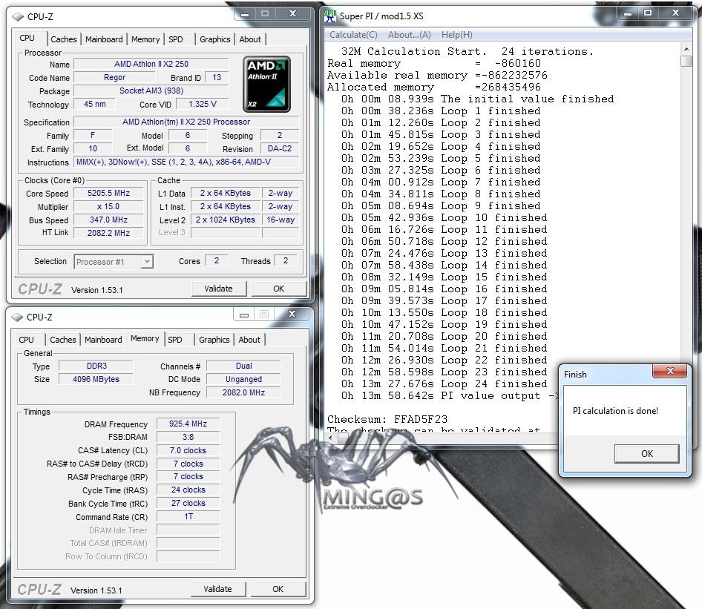
Task: Click the memory Type value DDR3
Action: point(96,366)
